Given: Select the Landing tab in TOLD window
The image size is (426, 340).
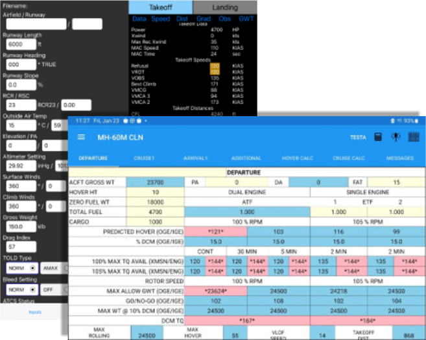Looking at the screenshot, I should point(225,7).
